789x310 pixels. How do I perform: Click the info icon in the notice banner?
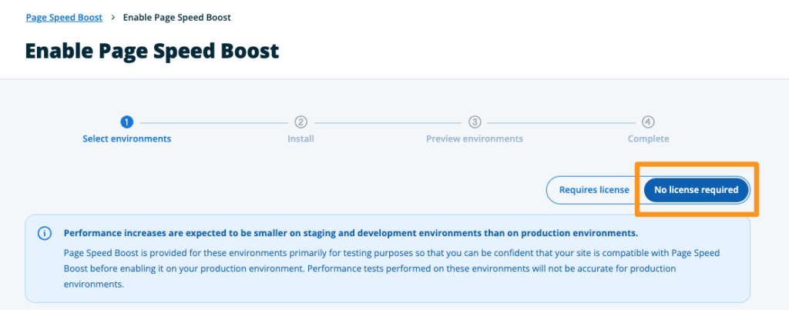click(x=45, y=233)
